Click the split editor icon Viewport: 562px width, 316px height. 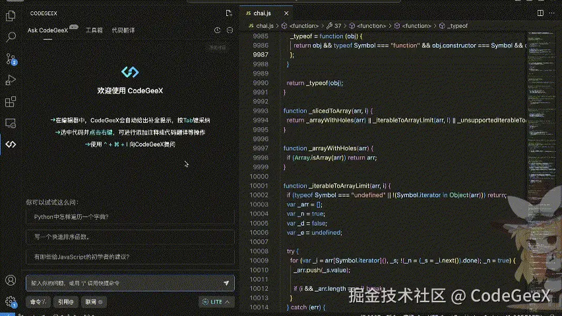pos(540,13)
